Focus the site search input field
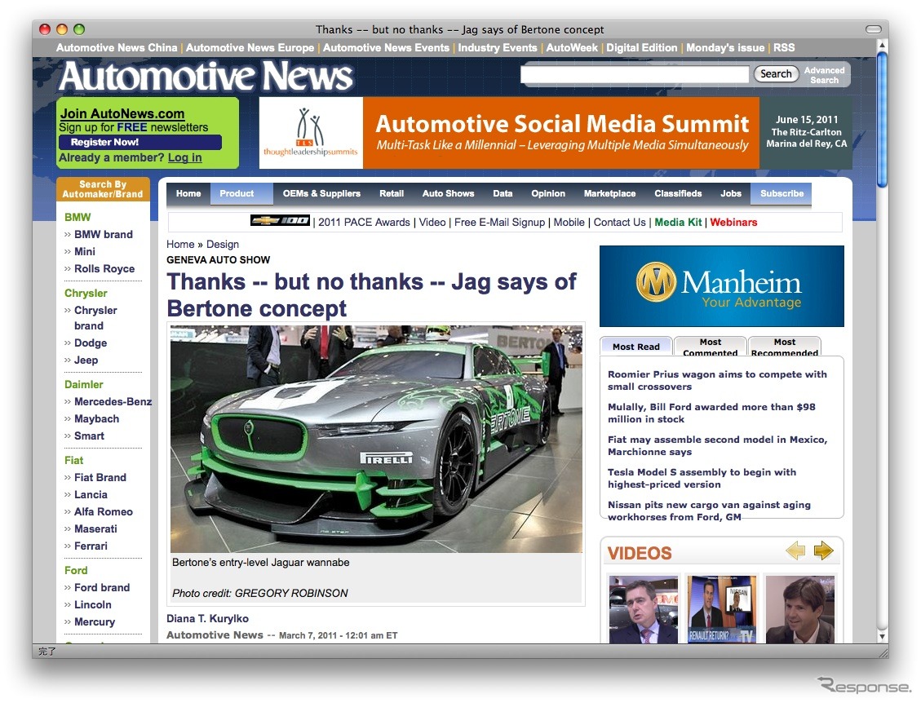 [x=635, y=74]
